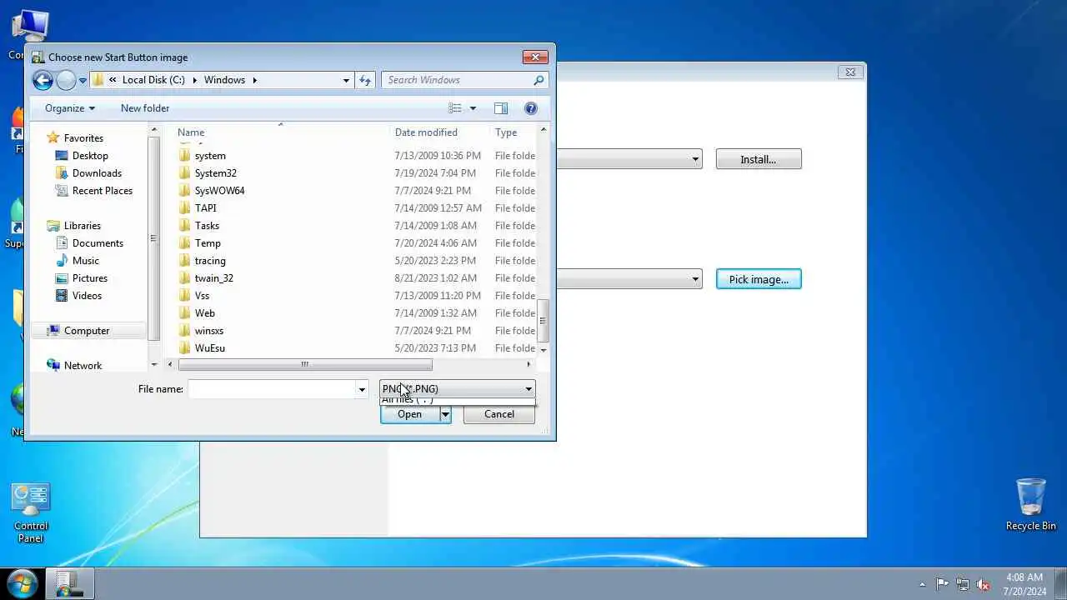The width and height of the screenshot is (1067, 600).
Task: Open Videos library
Action: tap(87, 296)
